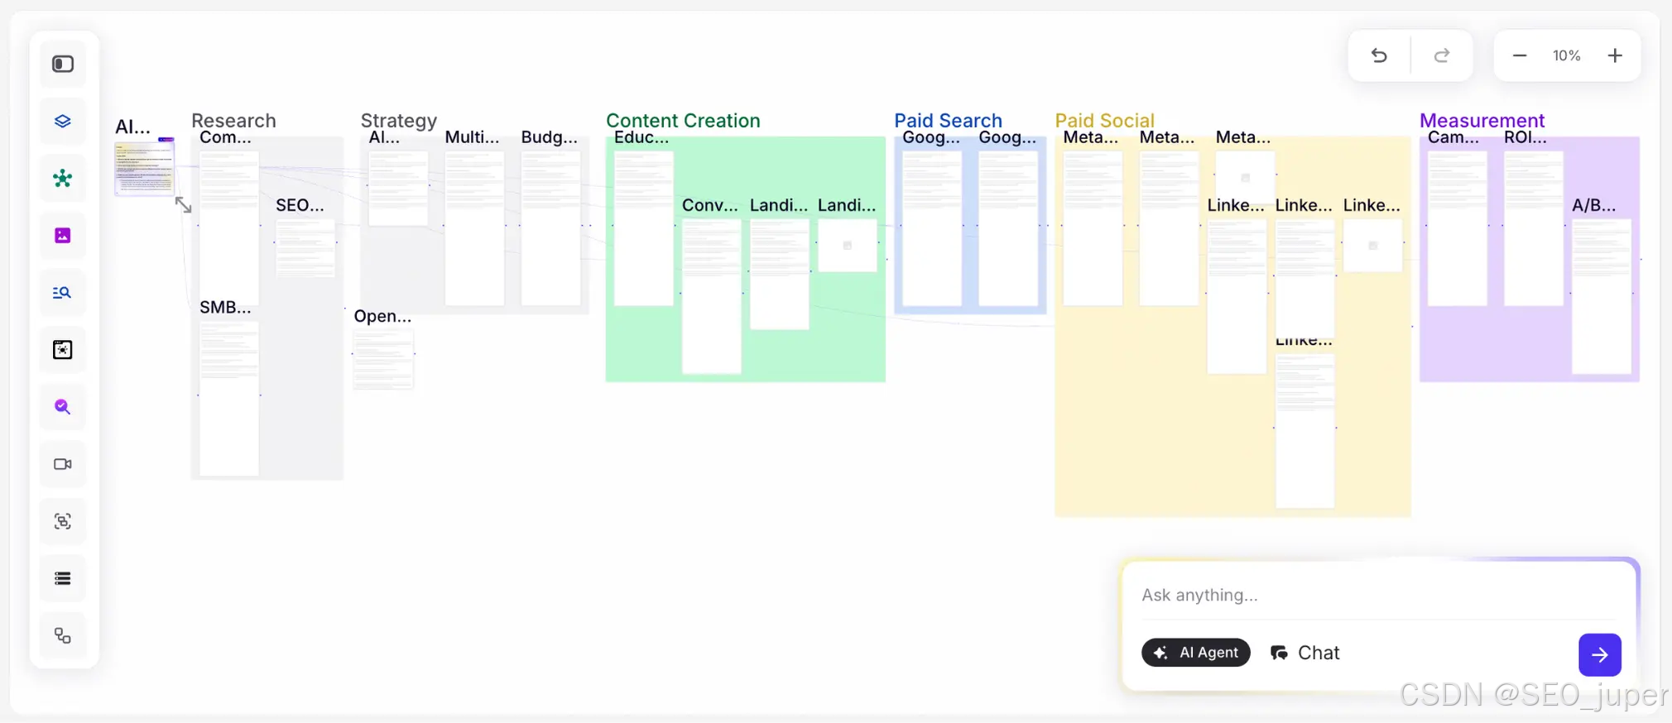Select the green network nodes tool
The width and height of the screenshot is (1672, 723).
click(x=63, y=178)
